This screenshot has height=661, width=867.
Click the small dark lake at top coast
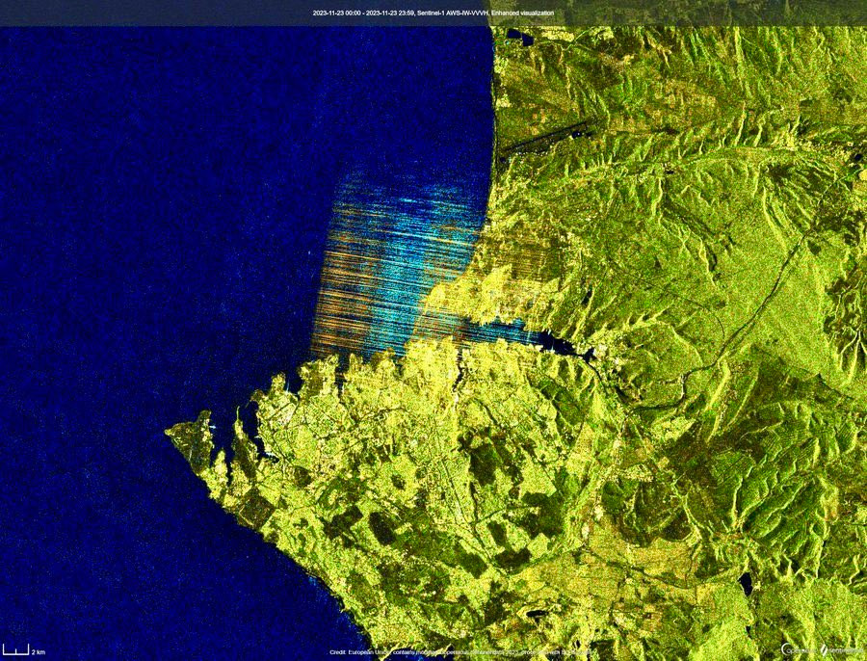[516, 37]
